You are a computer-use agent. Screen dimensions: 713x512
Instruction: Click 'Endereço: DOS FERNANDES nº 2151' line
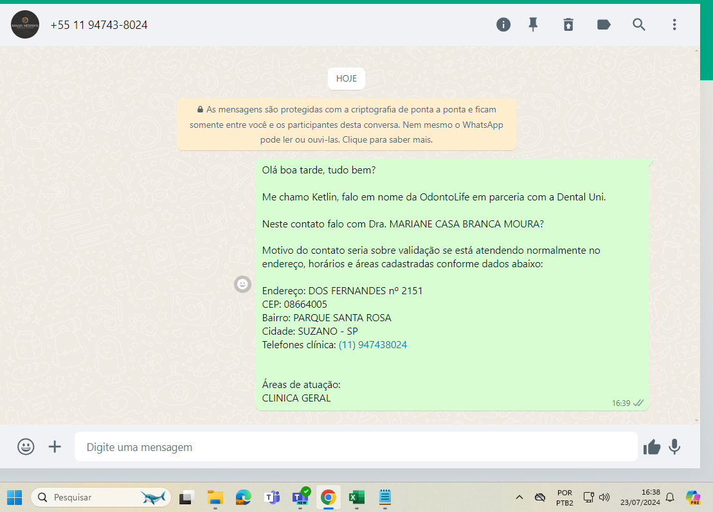(343, 291)
